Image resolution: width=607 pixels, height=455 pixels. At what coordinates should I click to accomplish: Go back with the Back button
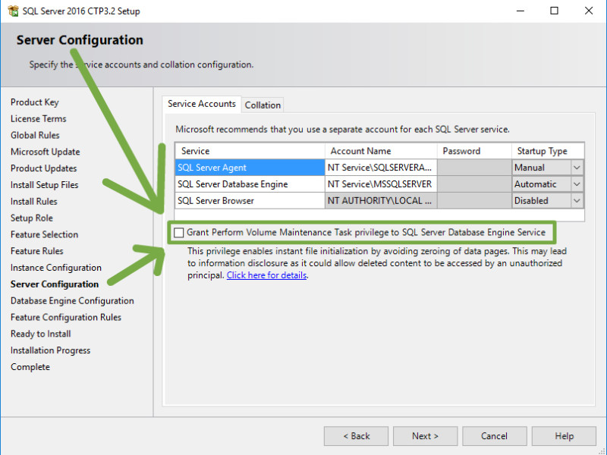pos(356,436)
